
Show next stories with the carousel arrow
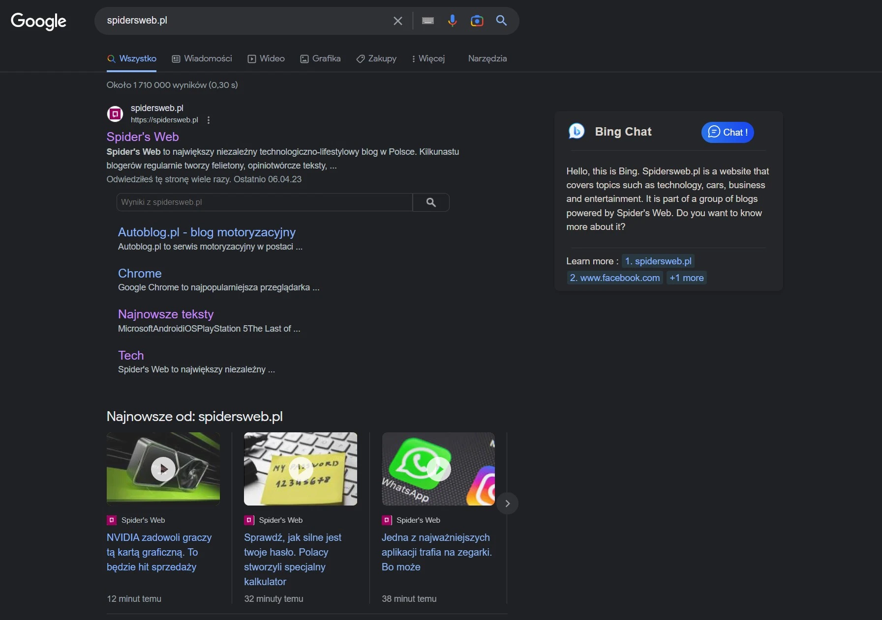508,503
